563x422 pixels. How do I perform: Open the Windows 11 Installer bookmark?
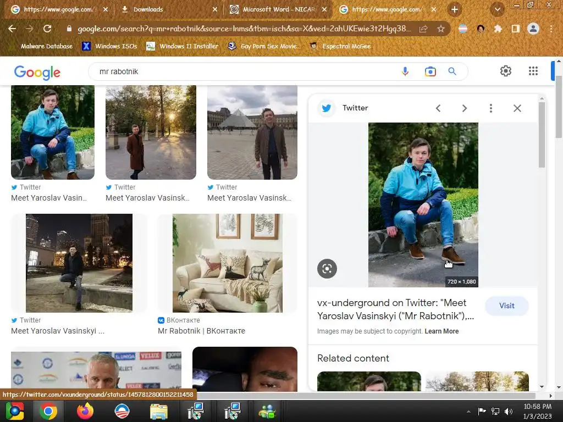[183, 46]
